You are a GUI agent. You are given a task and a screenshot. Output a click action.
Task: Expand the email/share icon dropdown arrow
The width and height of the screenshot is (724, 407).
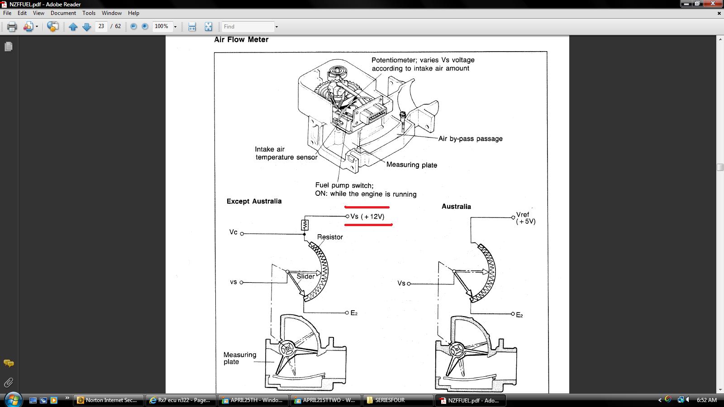pos(37,27)
